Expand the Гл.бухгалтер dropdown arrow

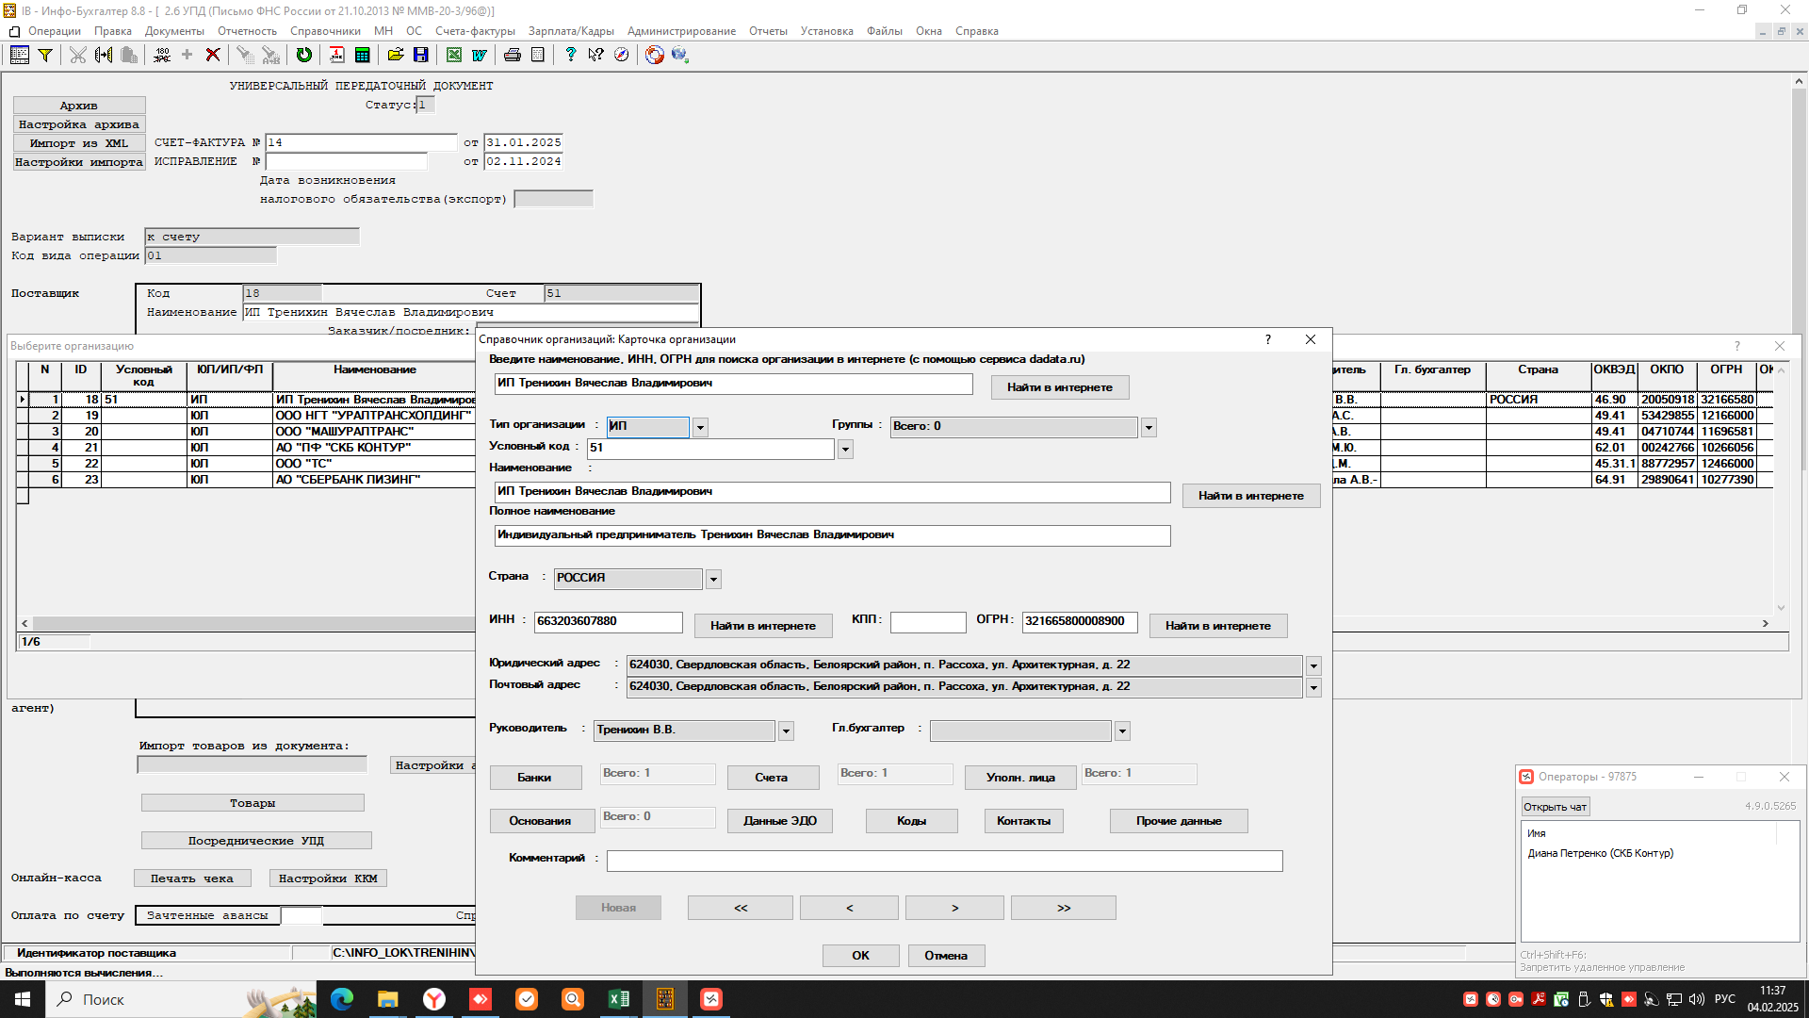1122,731
